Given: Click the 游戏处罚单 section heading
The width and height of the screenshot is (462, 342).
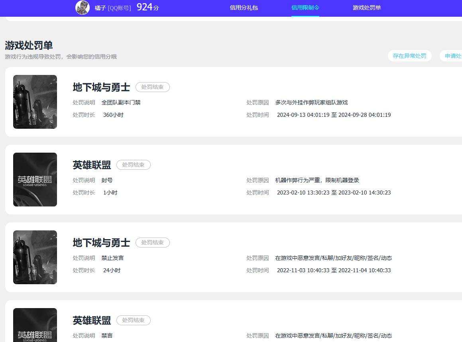Looking at the screenshot, I should click(x=29, y=45).
